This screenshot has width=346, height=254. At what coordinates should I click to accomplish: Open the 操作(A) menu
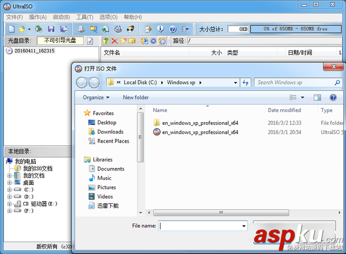(x=38, y=17)
